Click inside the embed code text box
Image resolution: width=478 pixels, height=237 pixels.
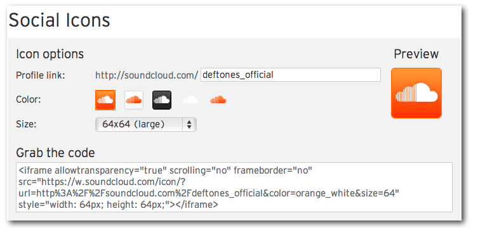click(x=234, y=187)
